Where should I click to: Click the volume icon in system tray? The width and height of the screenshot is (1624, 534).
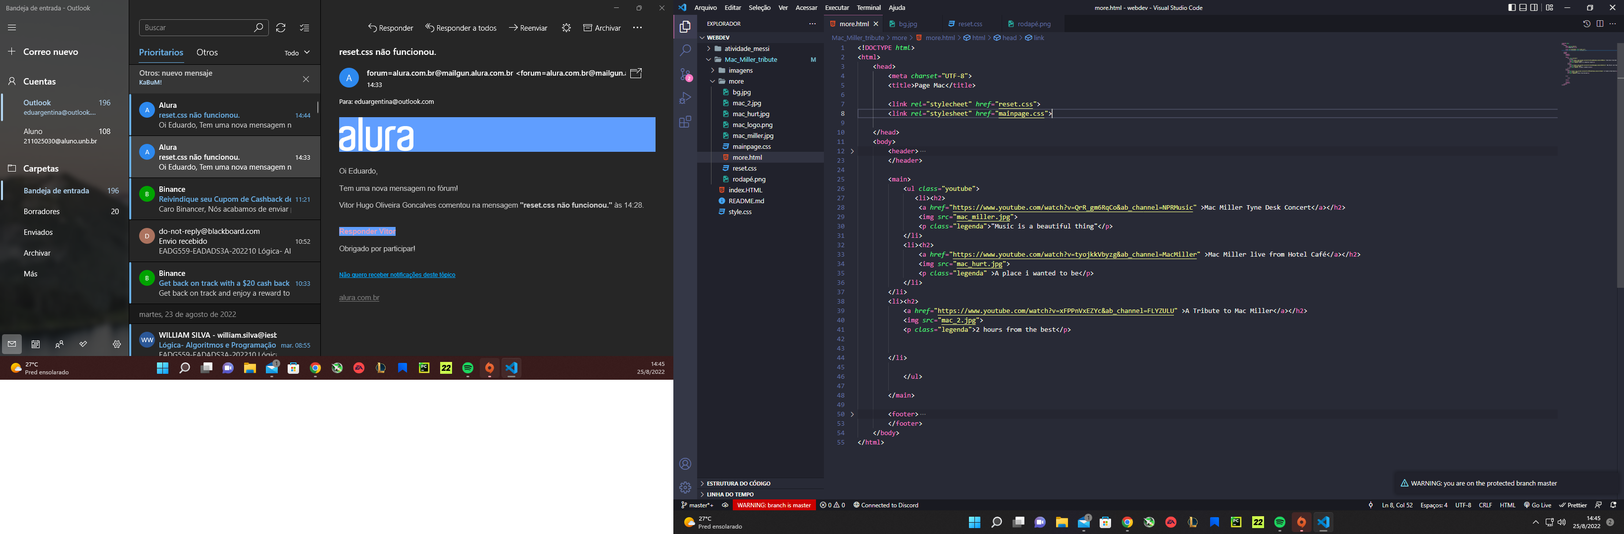coord(1562,523)
